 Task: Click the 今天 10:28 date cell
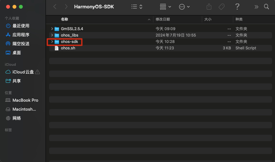[x=165, y=42]
